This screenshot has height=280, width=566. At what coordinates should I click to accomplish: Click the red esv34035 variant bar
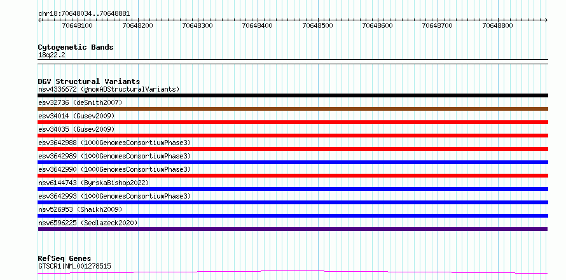click(x=293, y=136)
